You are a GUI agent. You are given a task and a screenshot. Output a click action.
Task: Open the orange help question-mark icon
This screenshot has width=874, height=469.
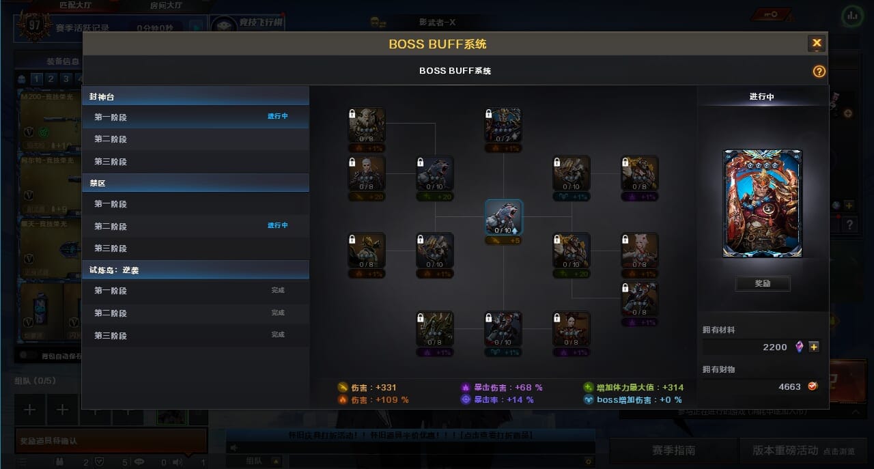[819, 72]
